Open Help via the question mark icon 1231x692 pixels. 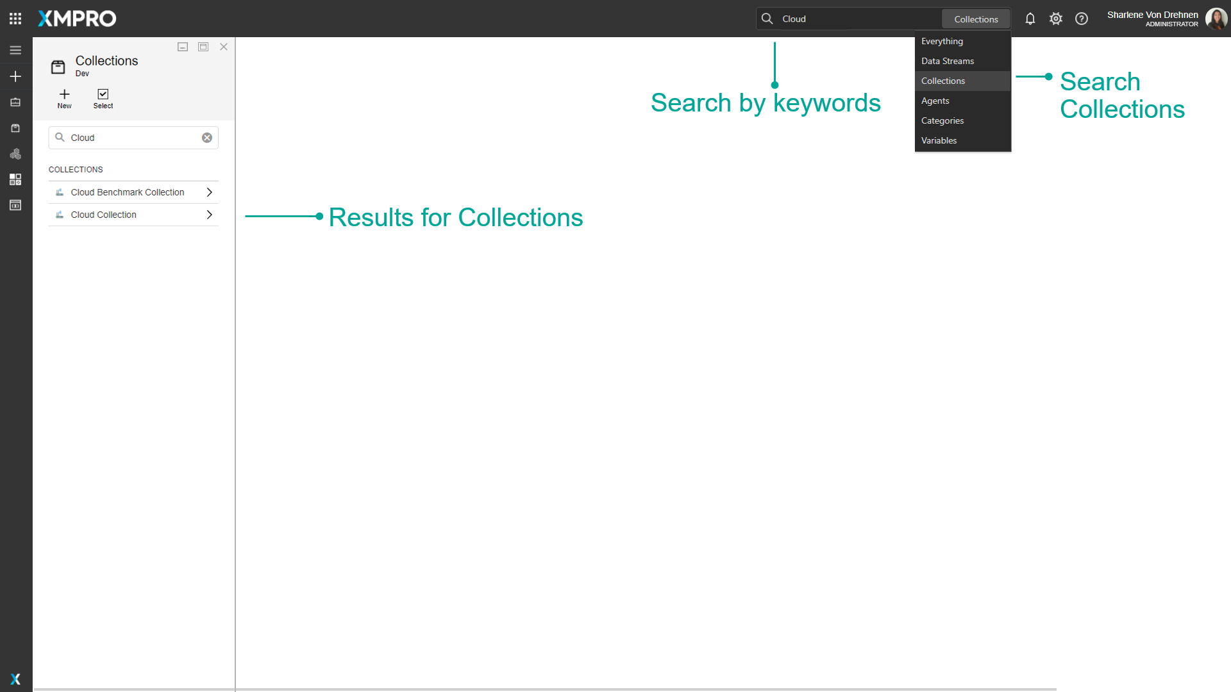1081,19
